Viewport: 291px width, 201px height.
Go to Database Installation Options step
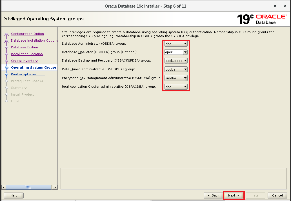[x=34, y=40]
